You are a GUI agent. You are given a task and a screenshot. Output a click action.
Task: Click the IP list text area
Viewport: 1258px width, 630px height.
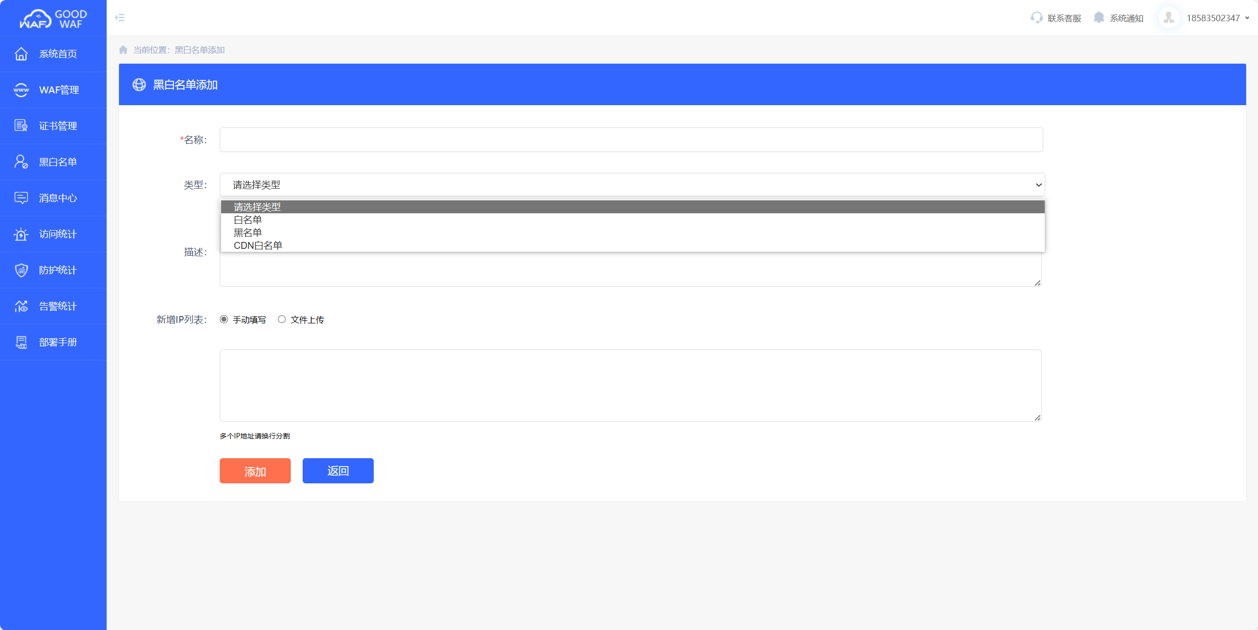(630, 386)
